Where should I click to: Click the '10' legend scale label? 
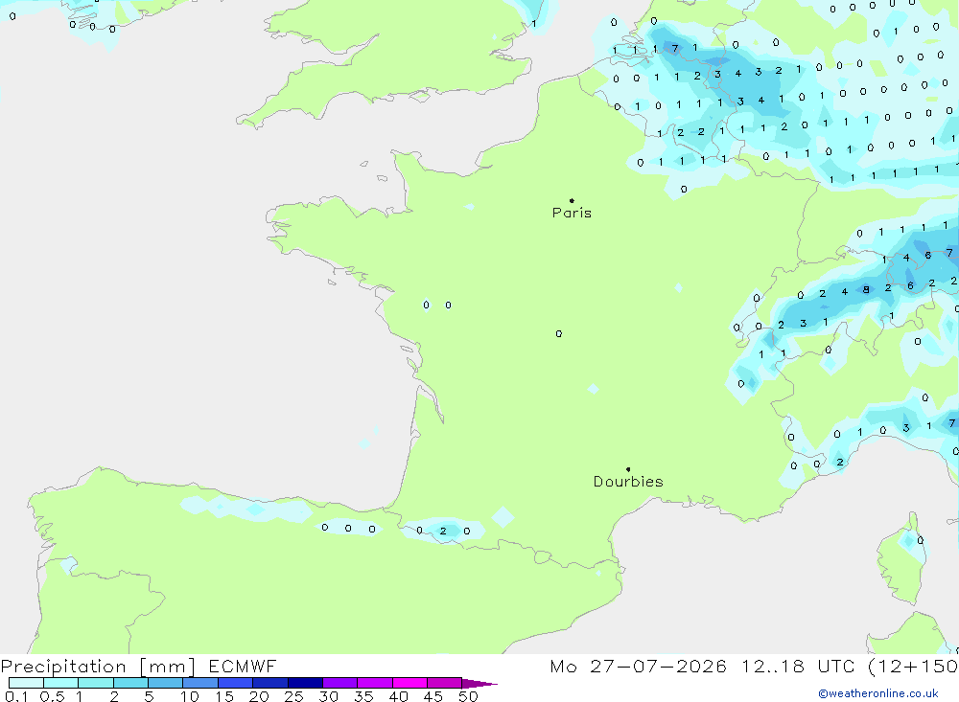tap(190, 696)
